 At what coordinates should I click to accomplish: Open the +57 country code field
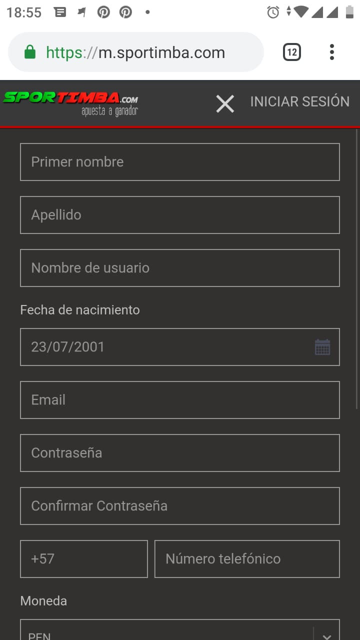coord(84,558)
